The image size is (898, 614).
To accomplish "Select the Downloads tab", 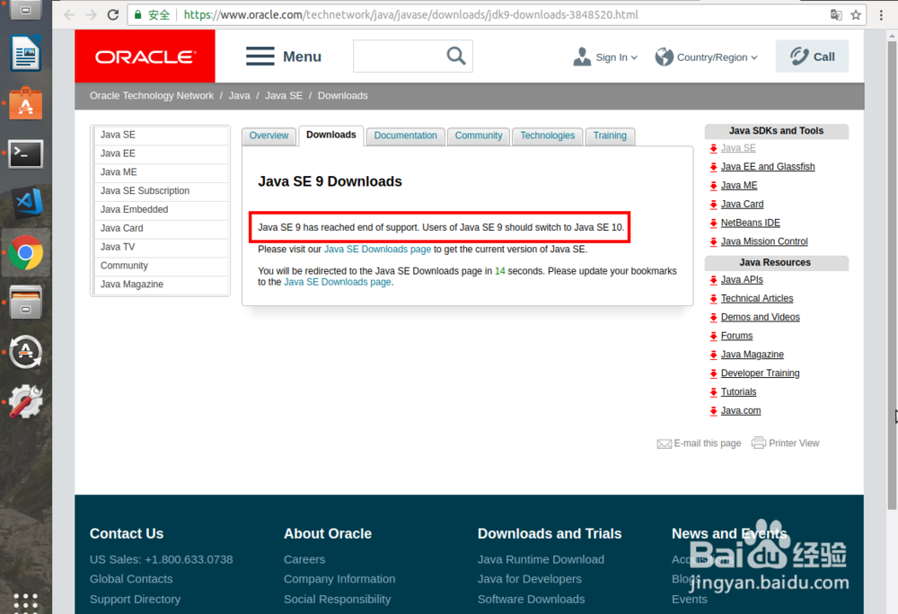I will pyautogui.click(x=331, y=135).
